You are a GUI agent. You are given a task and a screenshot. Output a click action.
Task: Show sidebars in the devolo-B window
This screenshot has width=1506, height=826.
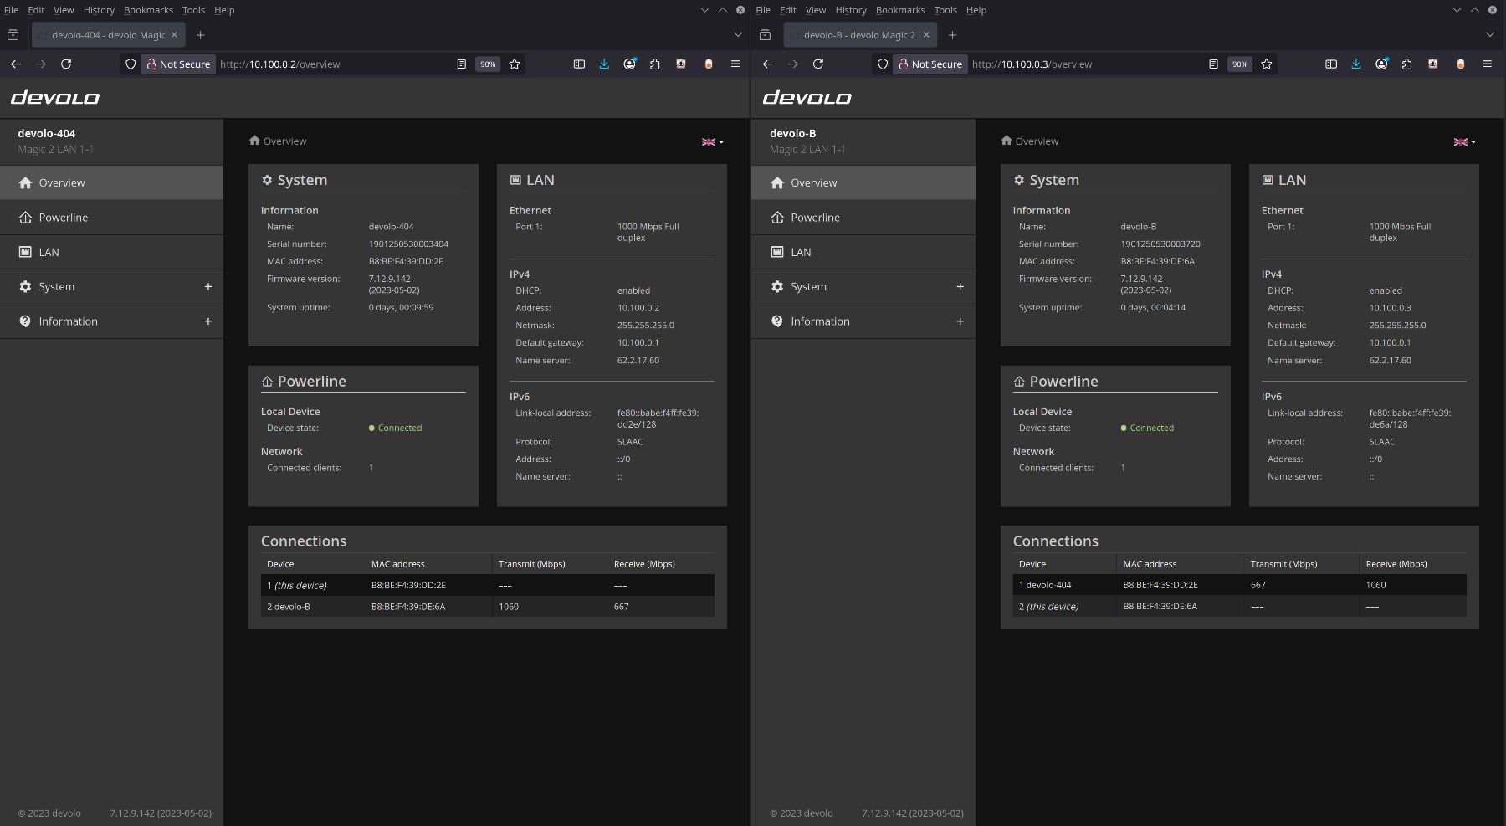(x=1331, y=64)
